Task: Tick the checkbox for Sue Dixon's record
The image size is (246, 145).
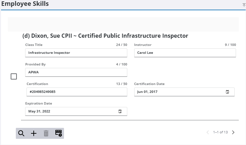Action: click(x=14, y=76)
